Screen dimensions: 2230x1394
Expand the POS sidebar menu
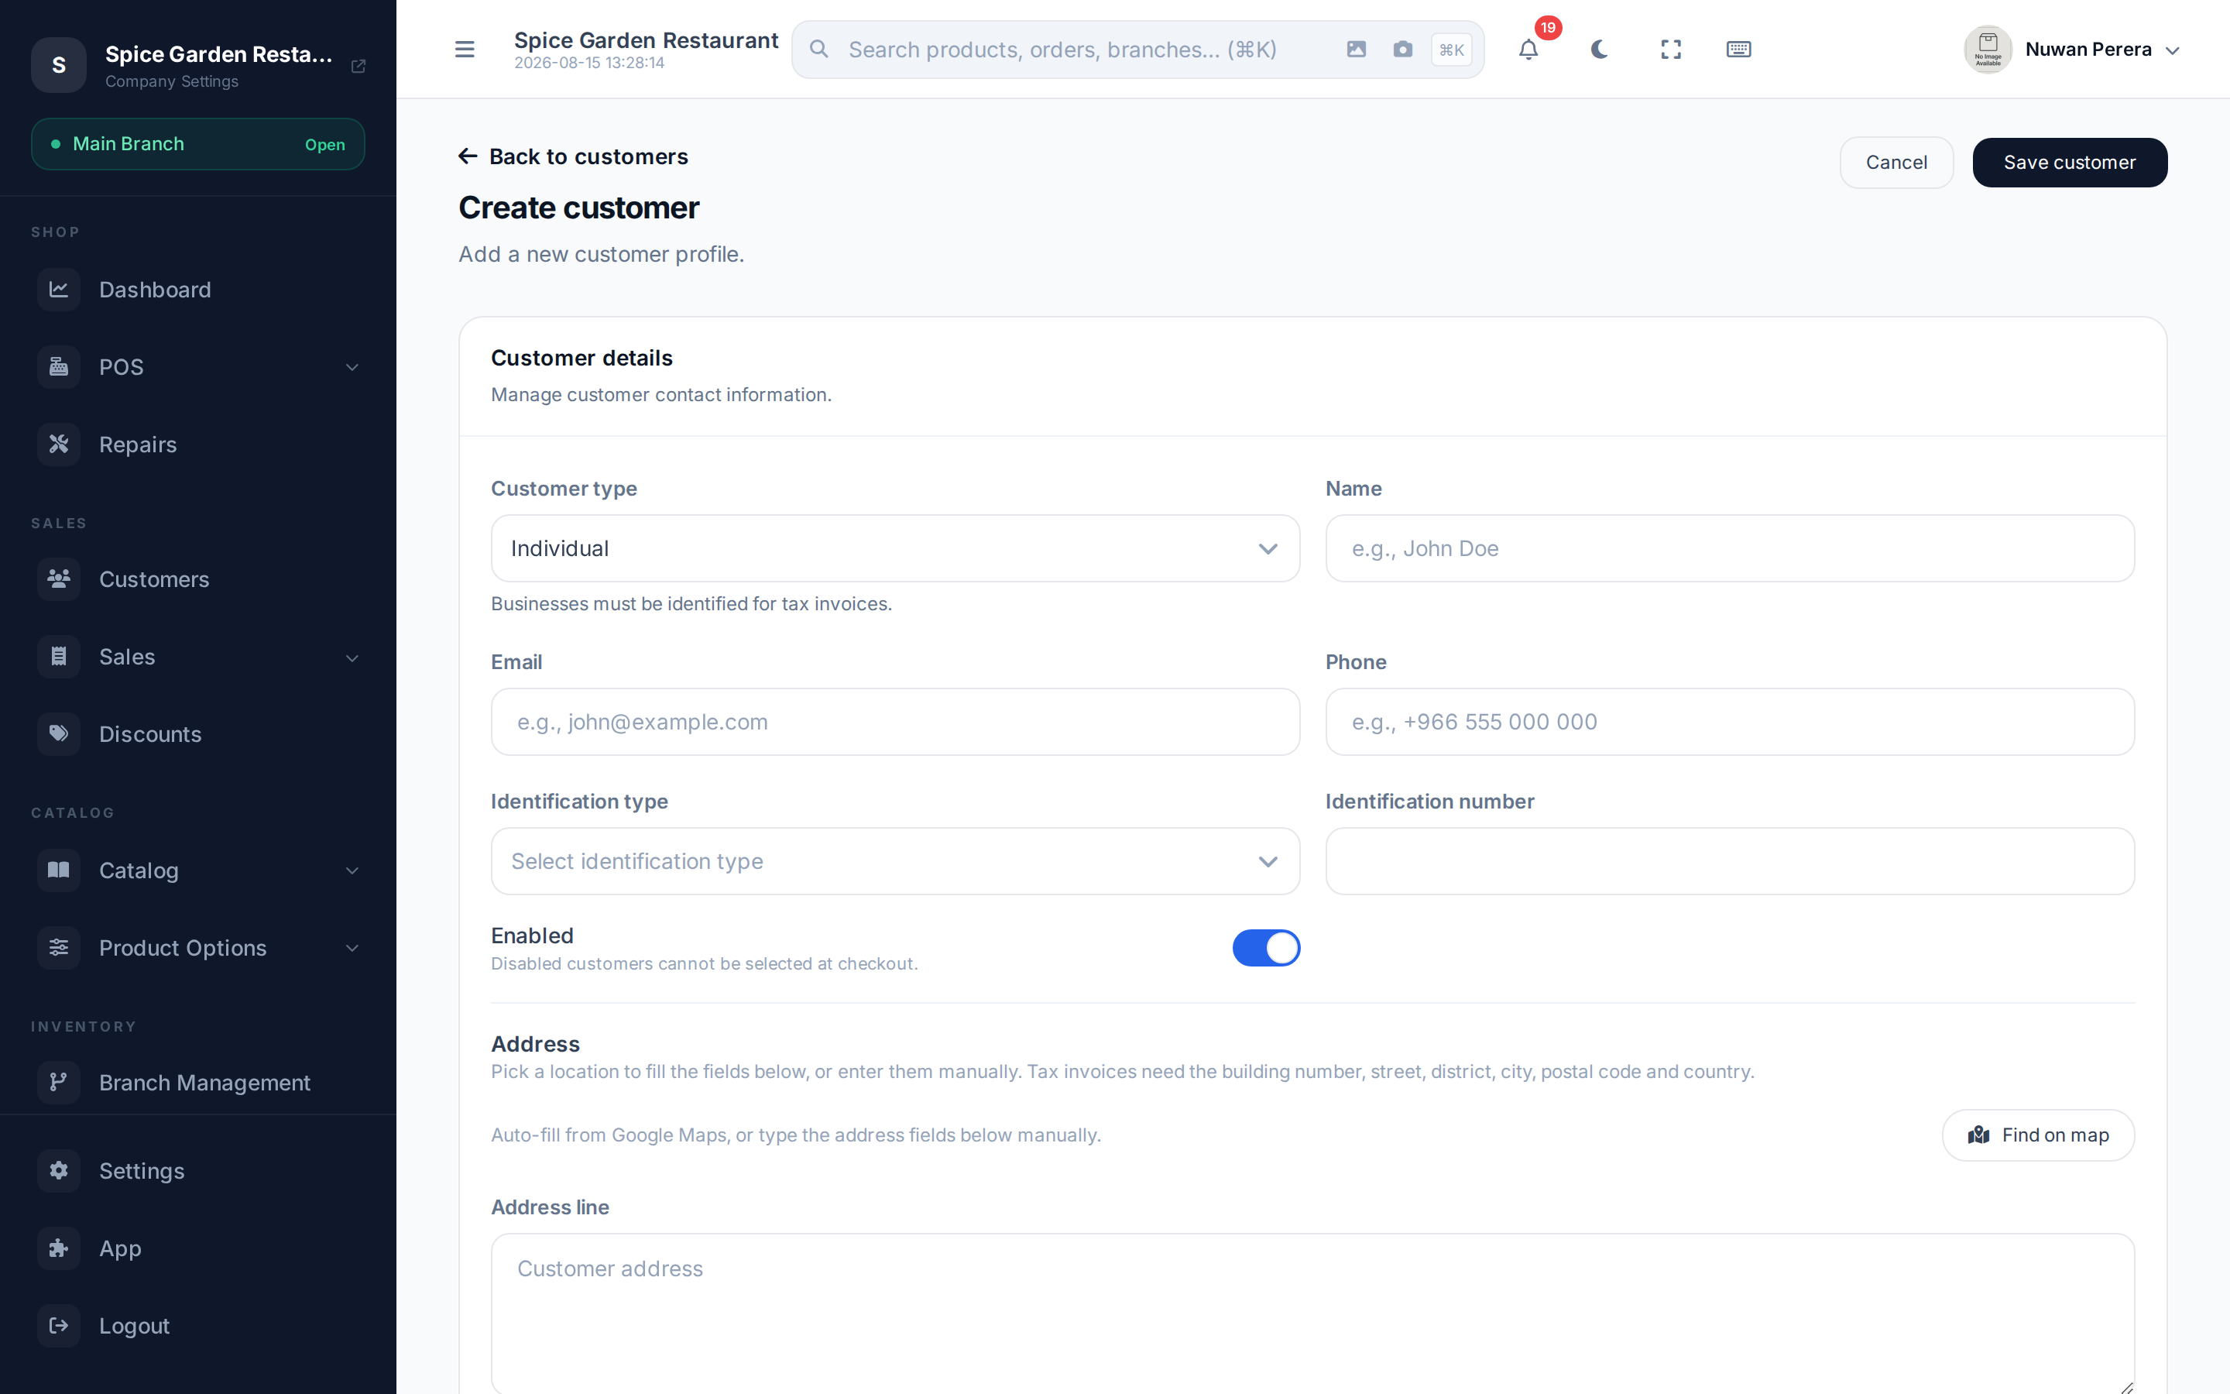tap(198, 367)
